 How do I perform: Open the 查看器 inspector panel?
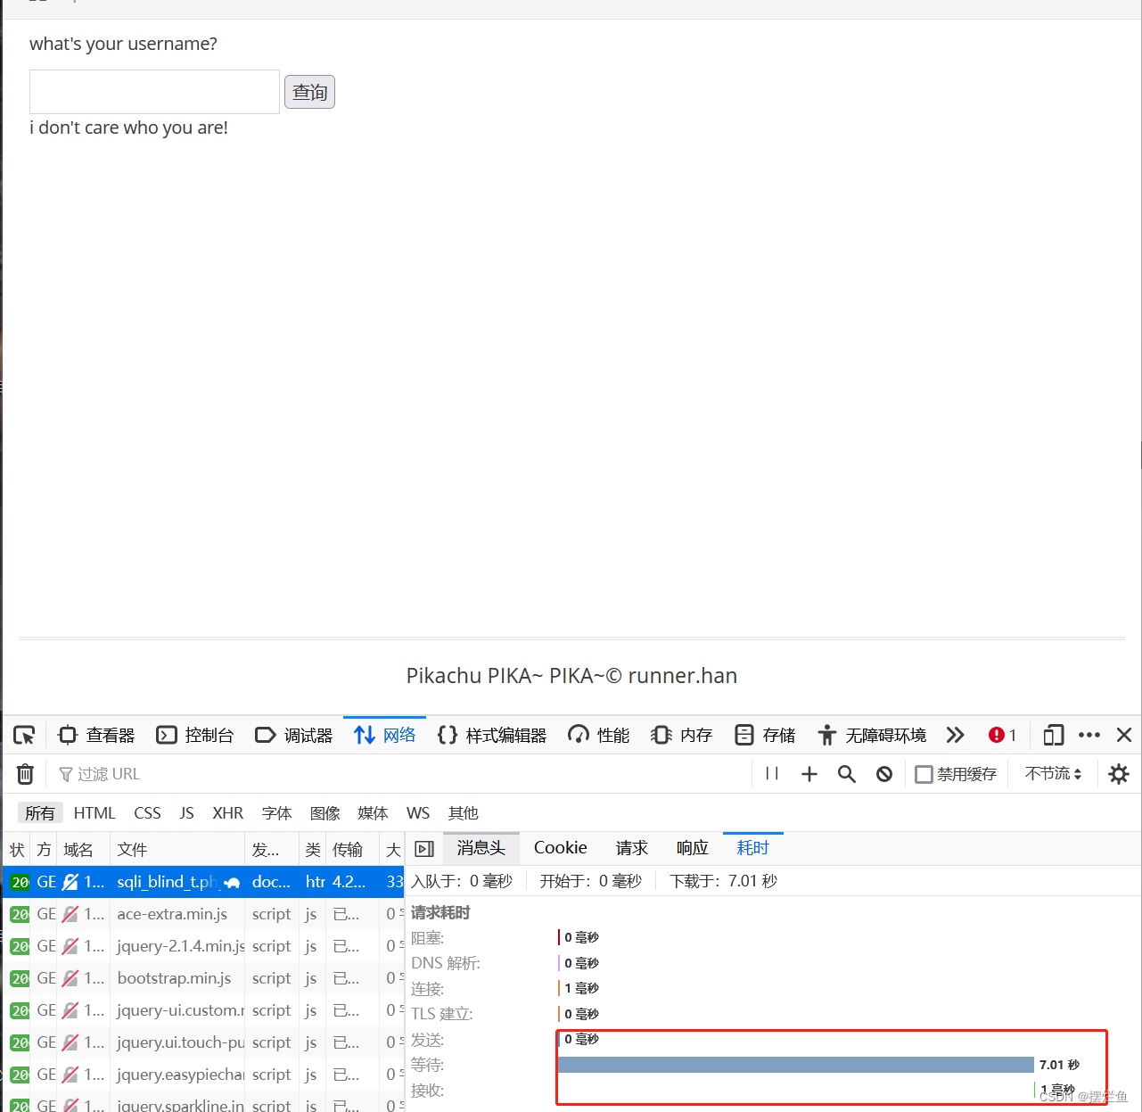[96, 735]
